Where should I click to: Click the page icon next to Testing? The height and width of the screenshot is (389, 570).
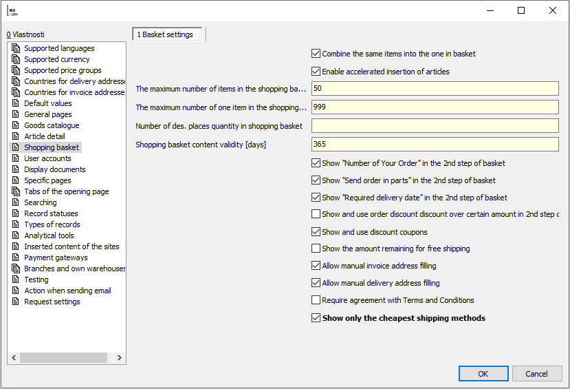tap(17, 280)
